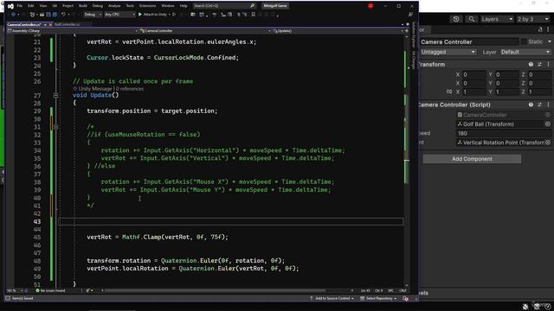Click the Position X field in Transform

click(473, 75)
